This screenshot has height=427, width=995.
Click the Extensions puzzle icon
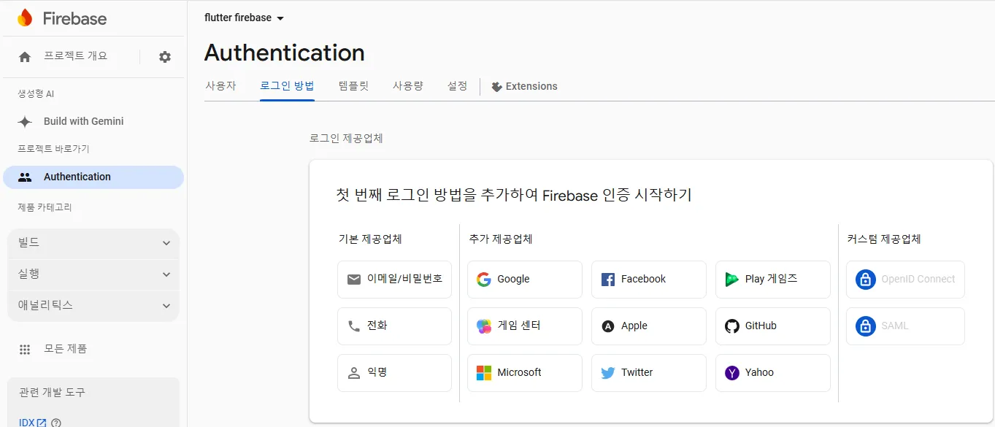pyautogui.click(x=496, y=87)
